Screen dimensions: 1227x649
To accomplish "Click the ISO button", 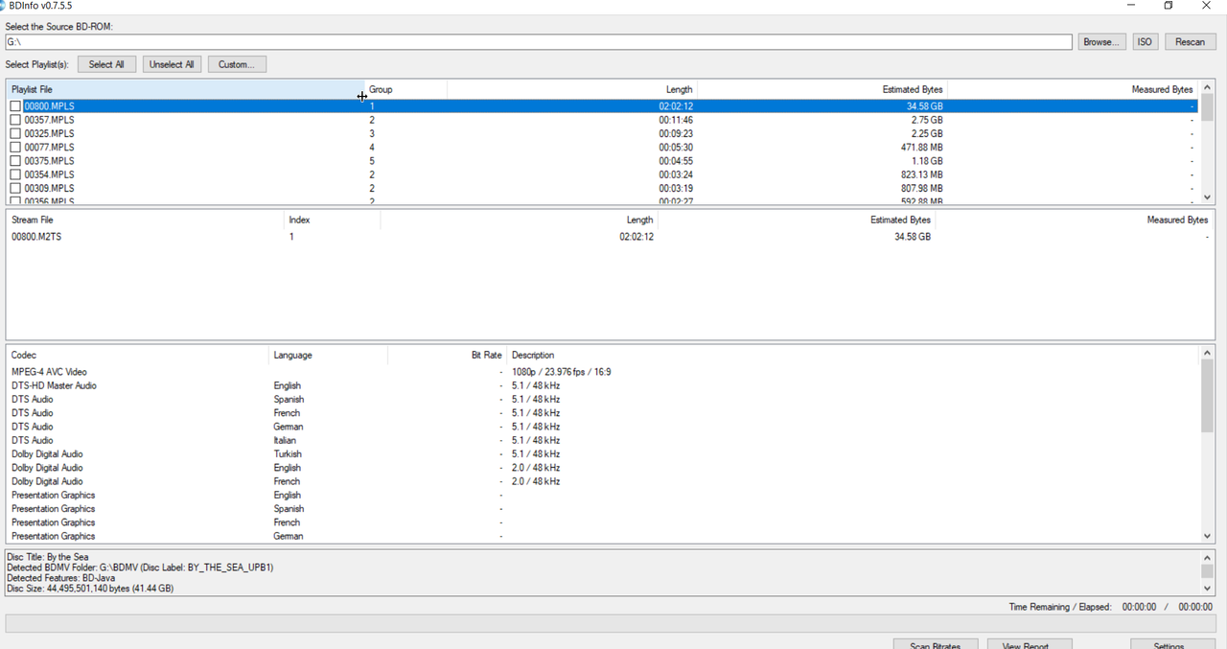I will [1145, 42].
